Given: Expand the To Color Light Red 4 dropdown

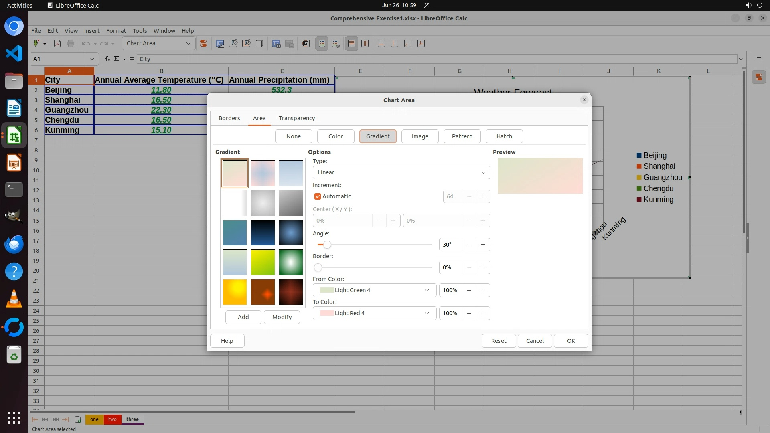Looking at the screenshot, I should coord(374,313).
